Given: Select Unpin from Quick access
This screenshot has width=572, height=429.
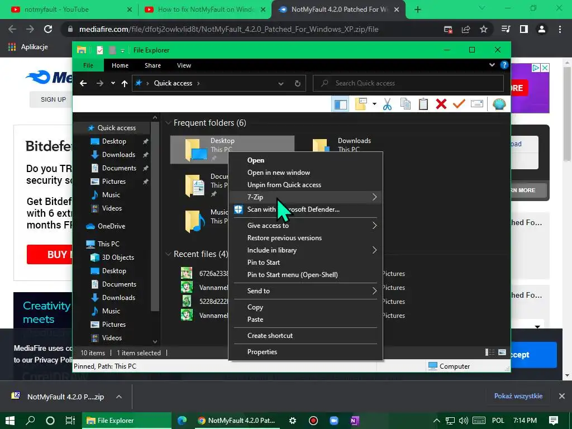Looking at the screenshot, I should pos(306,184).
